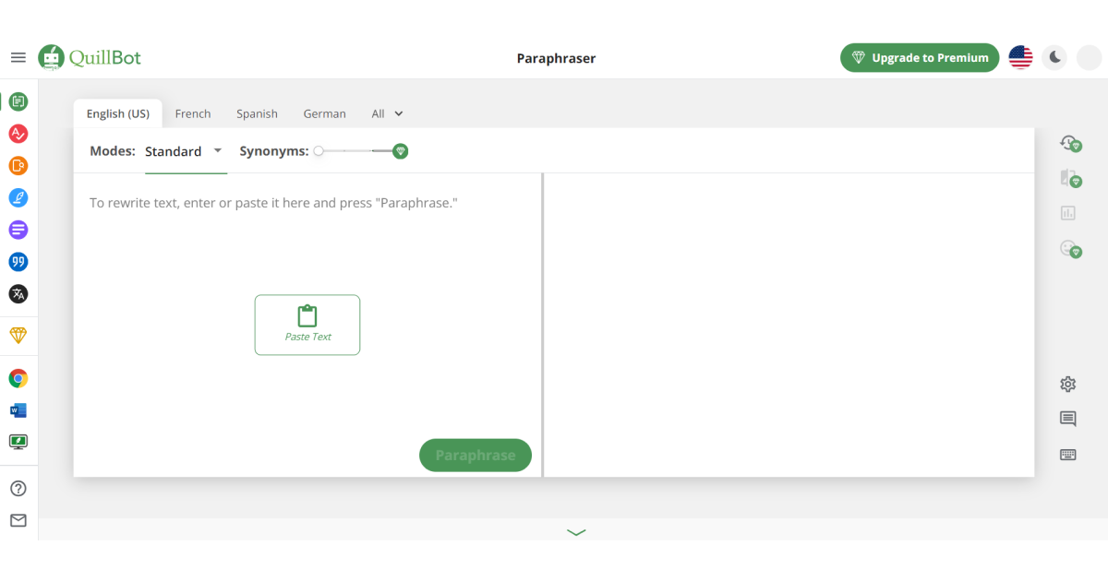
Task: Open the Word extension sidebar icon
Action: pyautogui.click(x=18, y=410)
